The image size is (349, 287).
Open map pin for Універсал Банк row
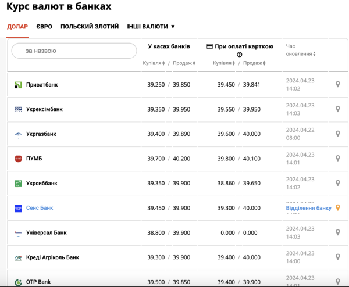(337, 232)
